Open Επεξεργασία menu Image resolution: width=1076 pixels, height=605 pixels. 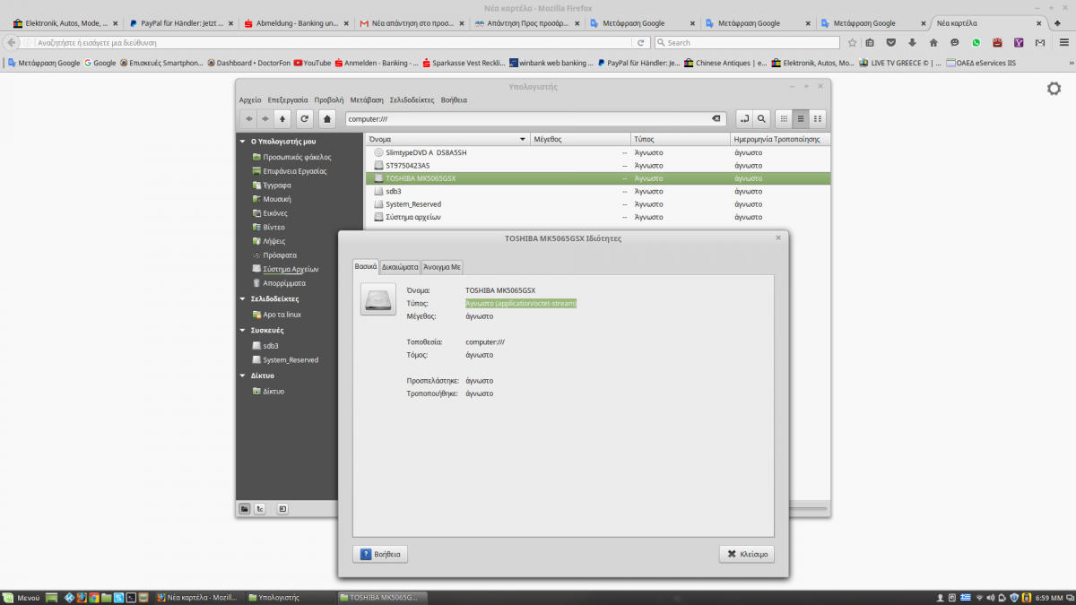tap(288, 100)
